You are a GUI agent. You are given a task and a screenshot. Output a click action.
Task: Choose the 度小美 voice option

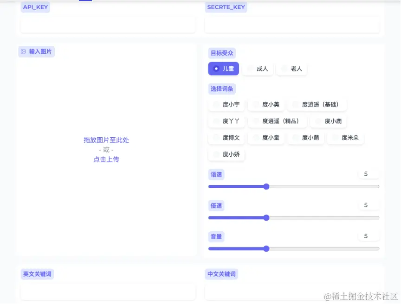(x=266, y=104)
